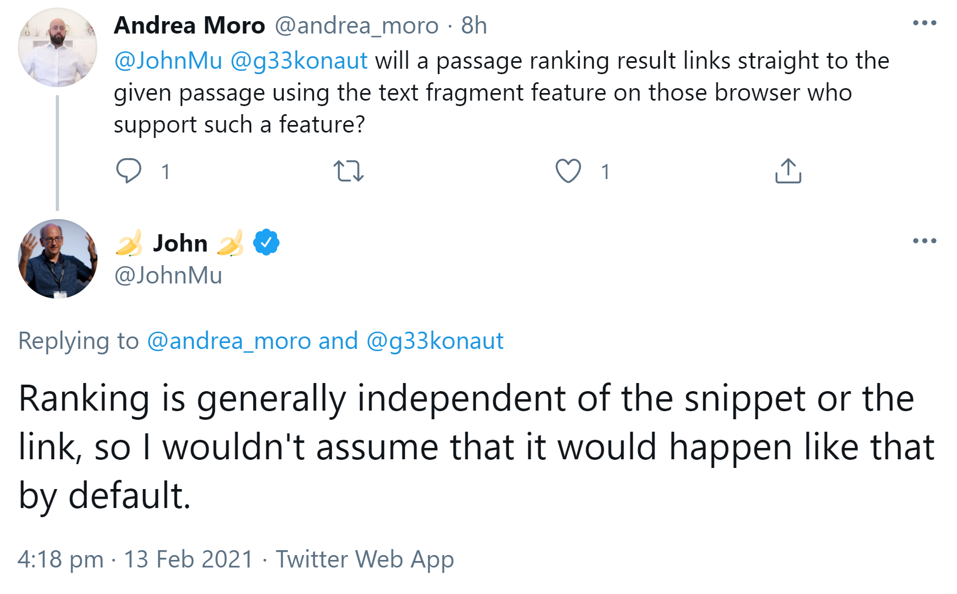This screenshot has width=957, height=594.
Task: Open the @g33konaut mention link
Action: (x=300, y=61)
